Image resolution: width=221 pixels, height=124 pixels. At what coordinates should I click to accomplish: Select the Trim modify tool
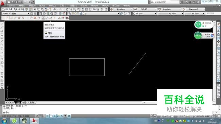(x=218, y=56)
